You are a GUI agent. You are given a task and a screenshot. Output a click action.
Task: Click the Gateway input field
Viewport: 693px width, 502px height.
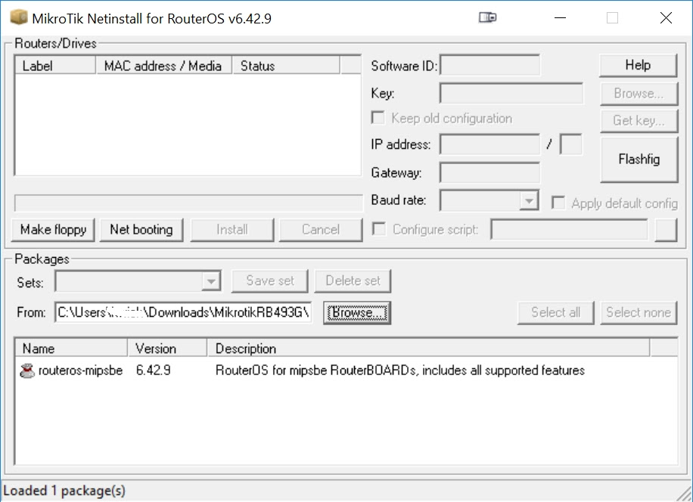click(x=489, y=172)
